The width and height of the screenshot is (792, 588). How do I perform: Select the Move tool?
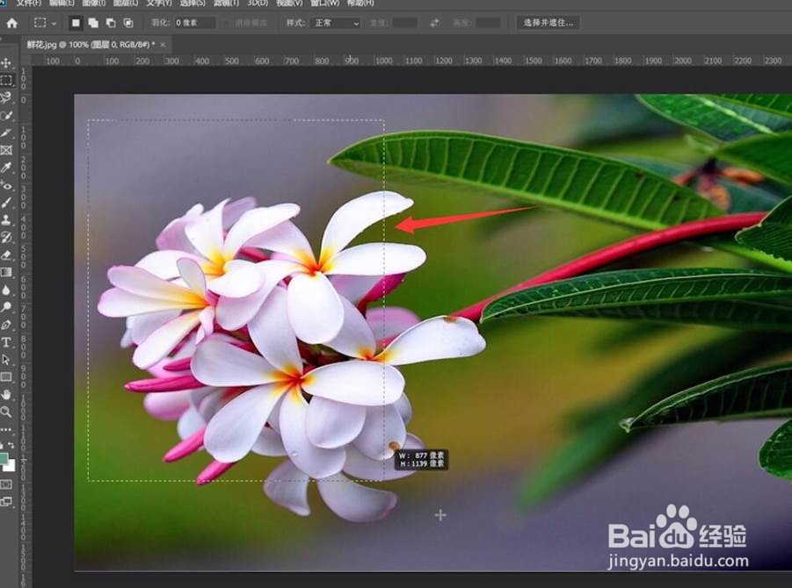pos(6,63)
